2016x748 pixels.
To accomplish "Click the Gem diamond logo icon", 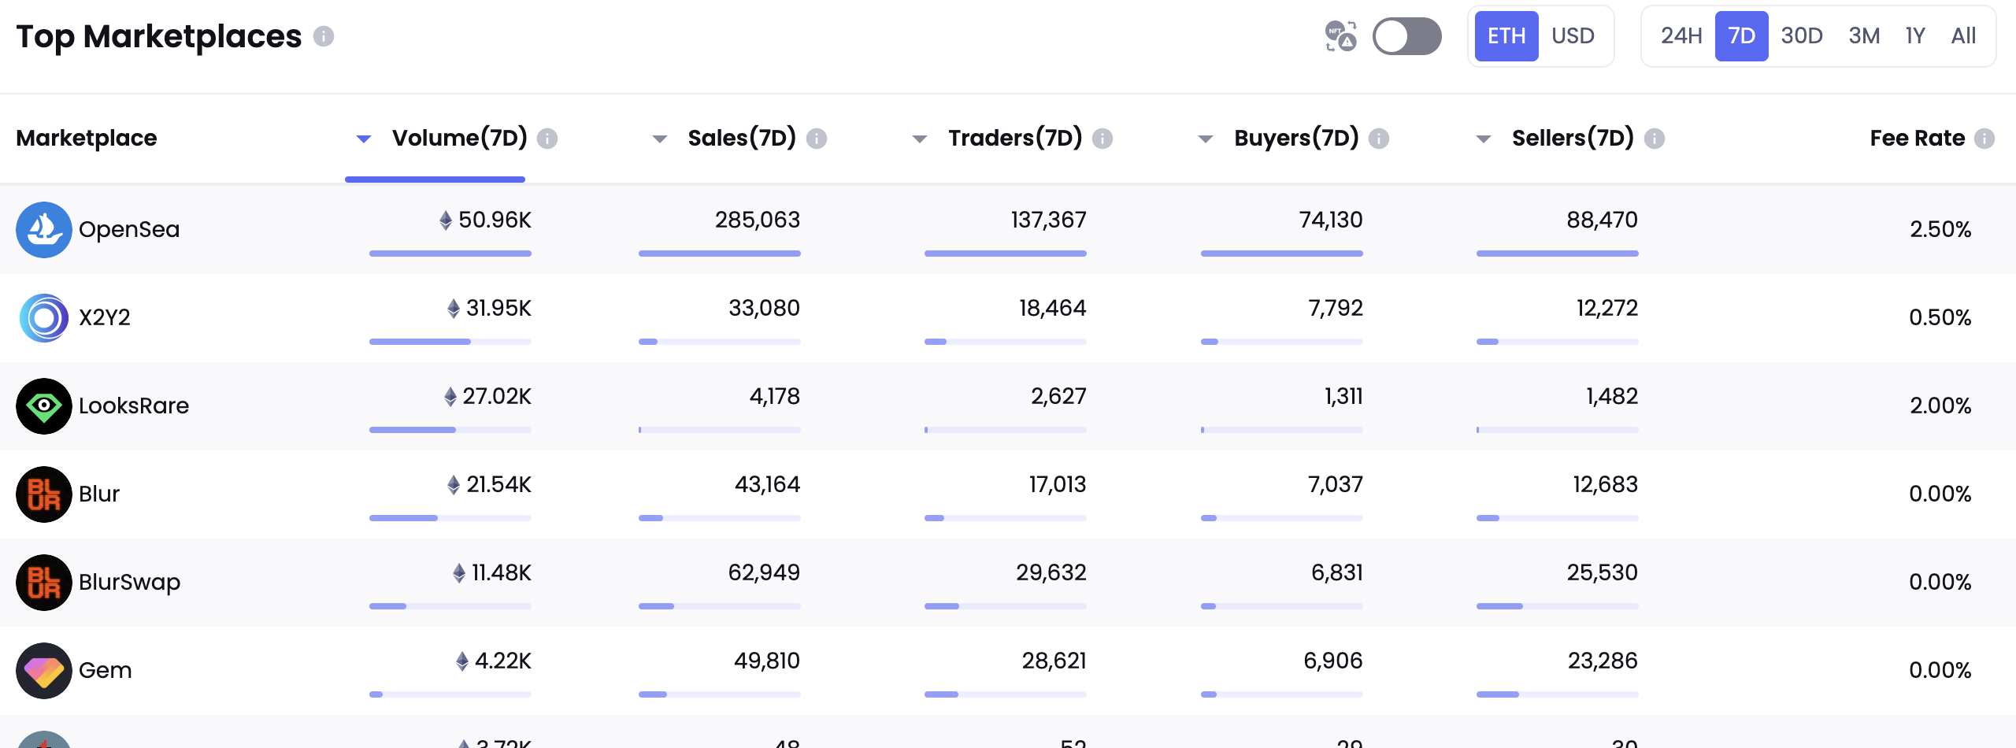I will (x=44, y=671).
